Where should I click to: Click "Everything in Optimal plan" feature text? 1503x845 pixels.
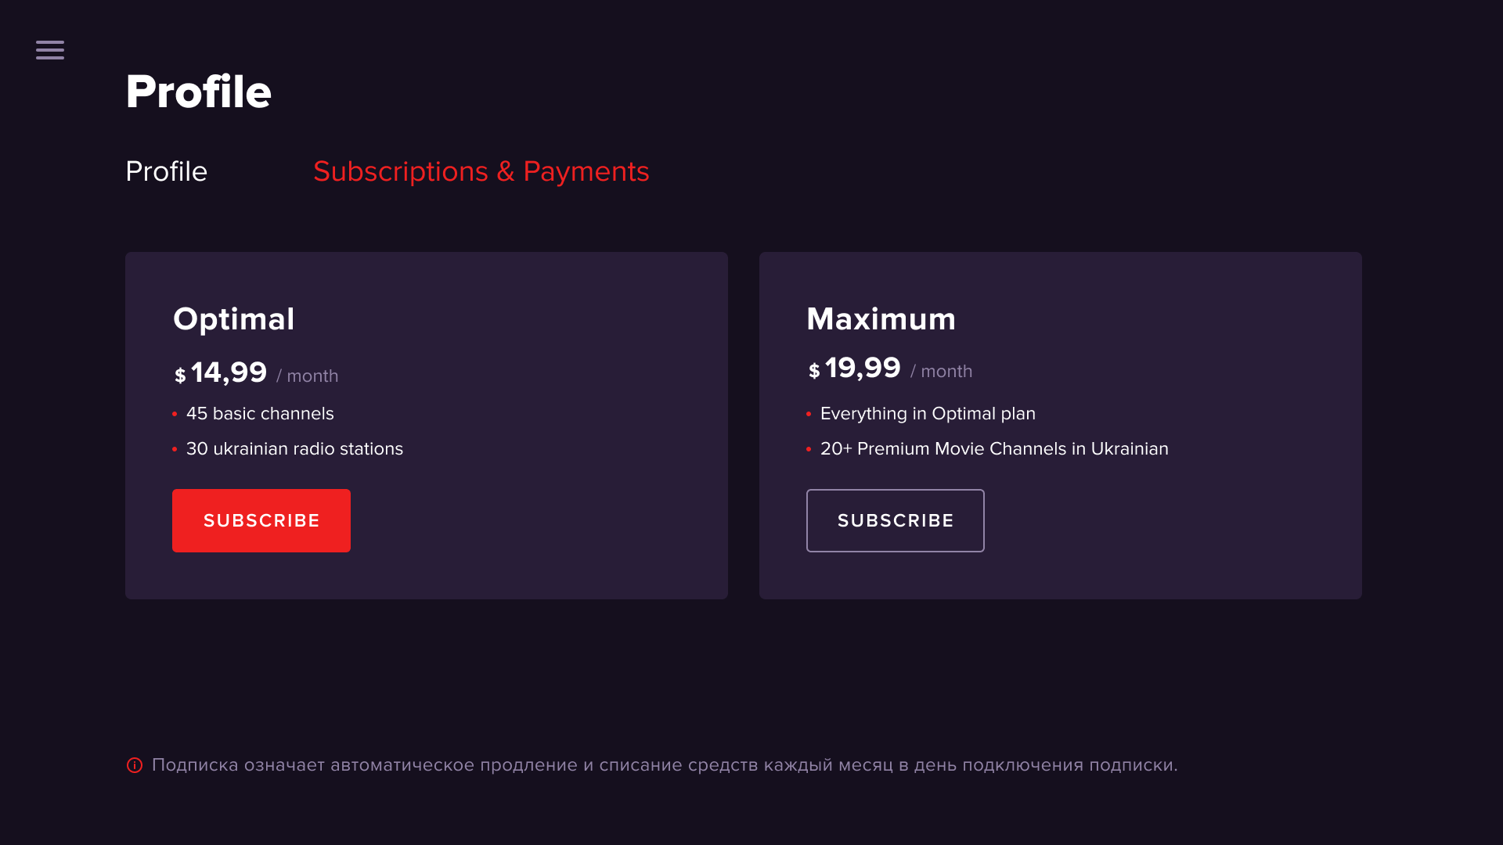point(928,414)
